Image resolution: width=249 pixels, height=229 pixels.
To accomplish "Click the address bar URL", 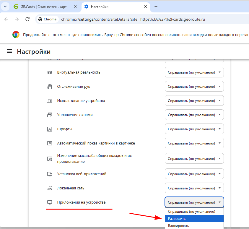I will (133, 20).
